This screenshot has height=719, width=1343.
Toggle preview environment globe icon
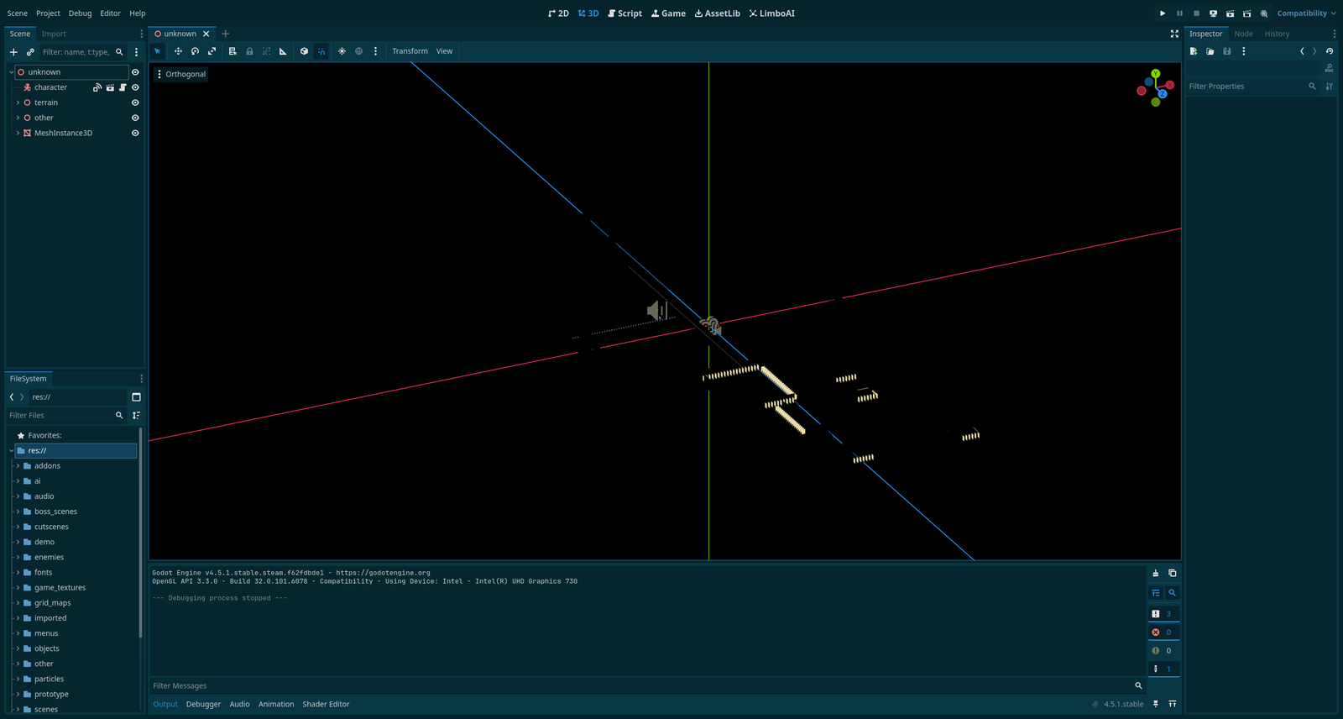358,51
